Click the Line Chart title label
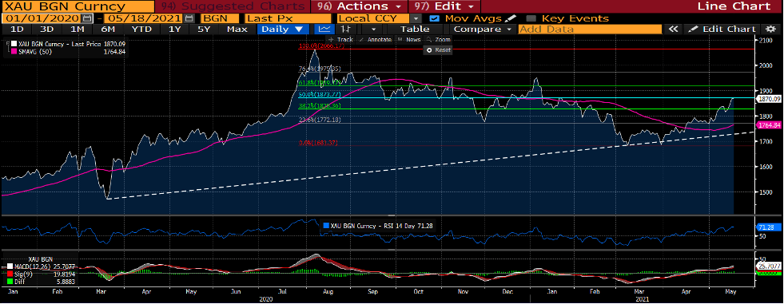784x304 pixels. (x=734, y=6)
